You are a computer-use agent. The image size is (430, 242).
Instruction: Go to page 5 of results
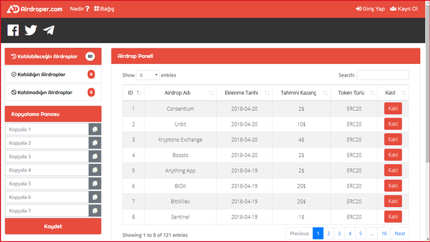361,233
